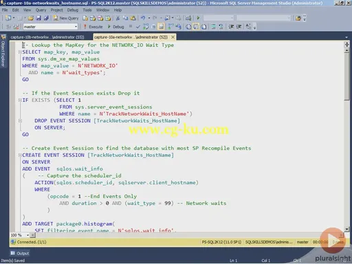Open the Query menu
Image resolution: width=352 pixels, height=264 pixels.
coord(41,10)
